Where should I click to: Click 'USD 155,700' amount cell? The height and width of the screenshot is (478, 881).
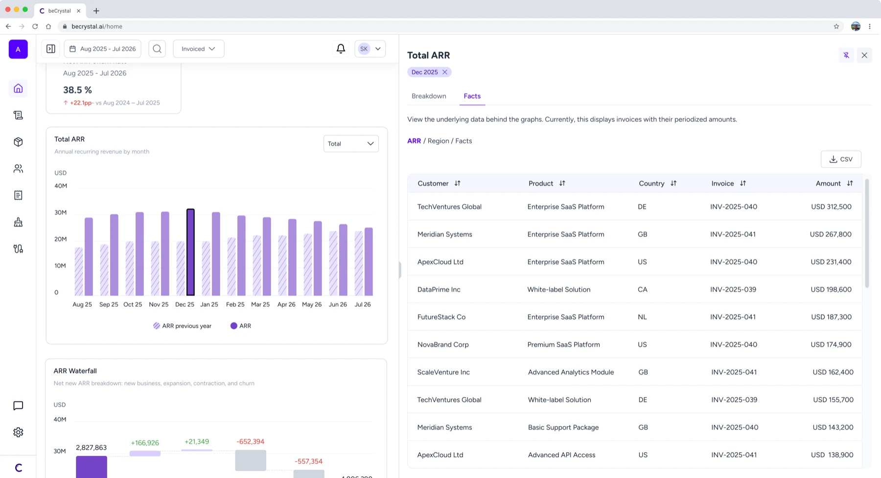[x=833, y=400]
